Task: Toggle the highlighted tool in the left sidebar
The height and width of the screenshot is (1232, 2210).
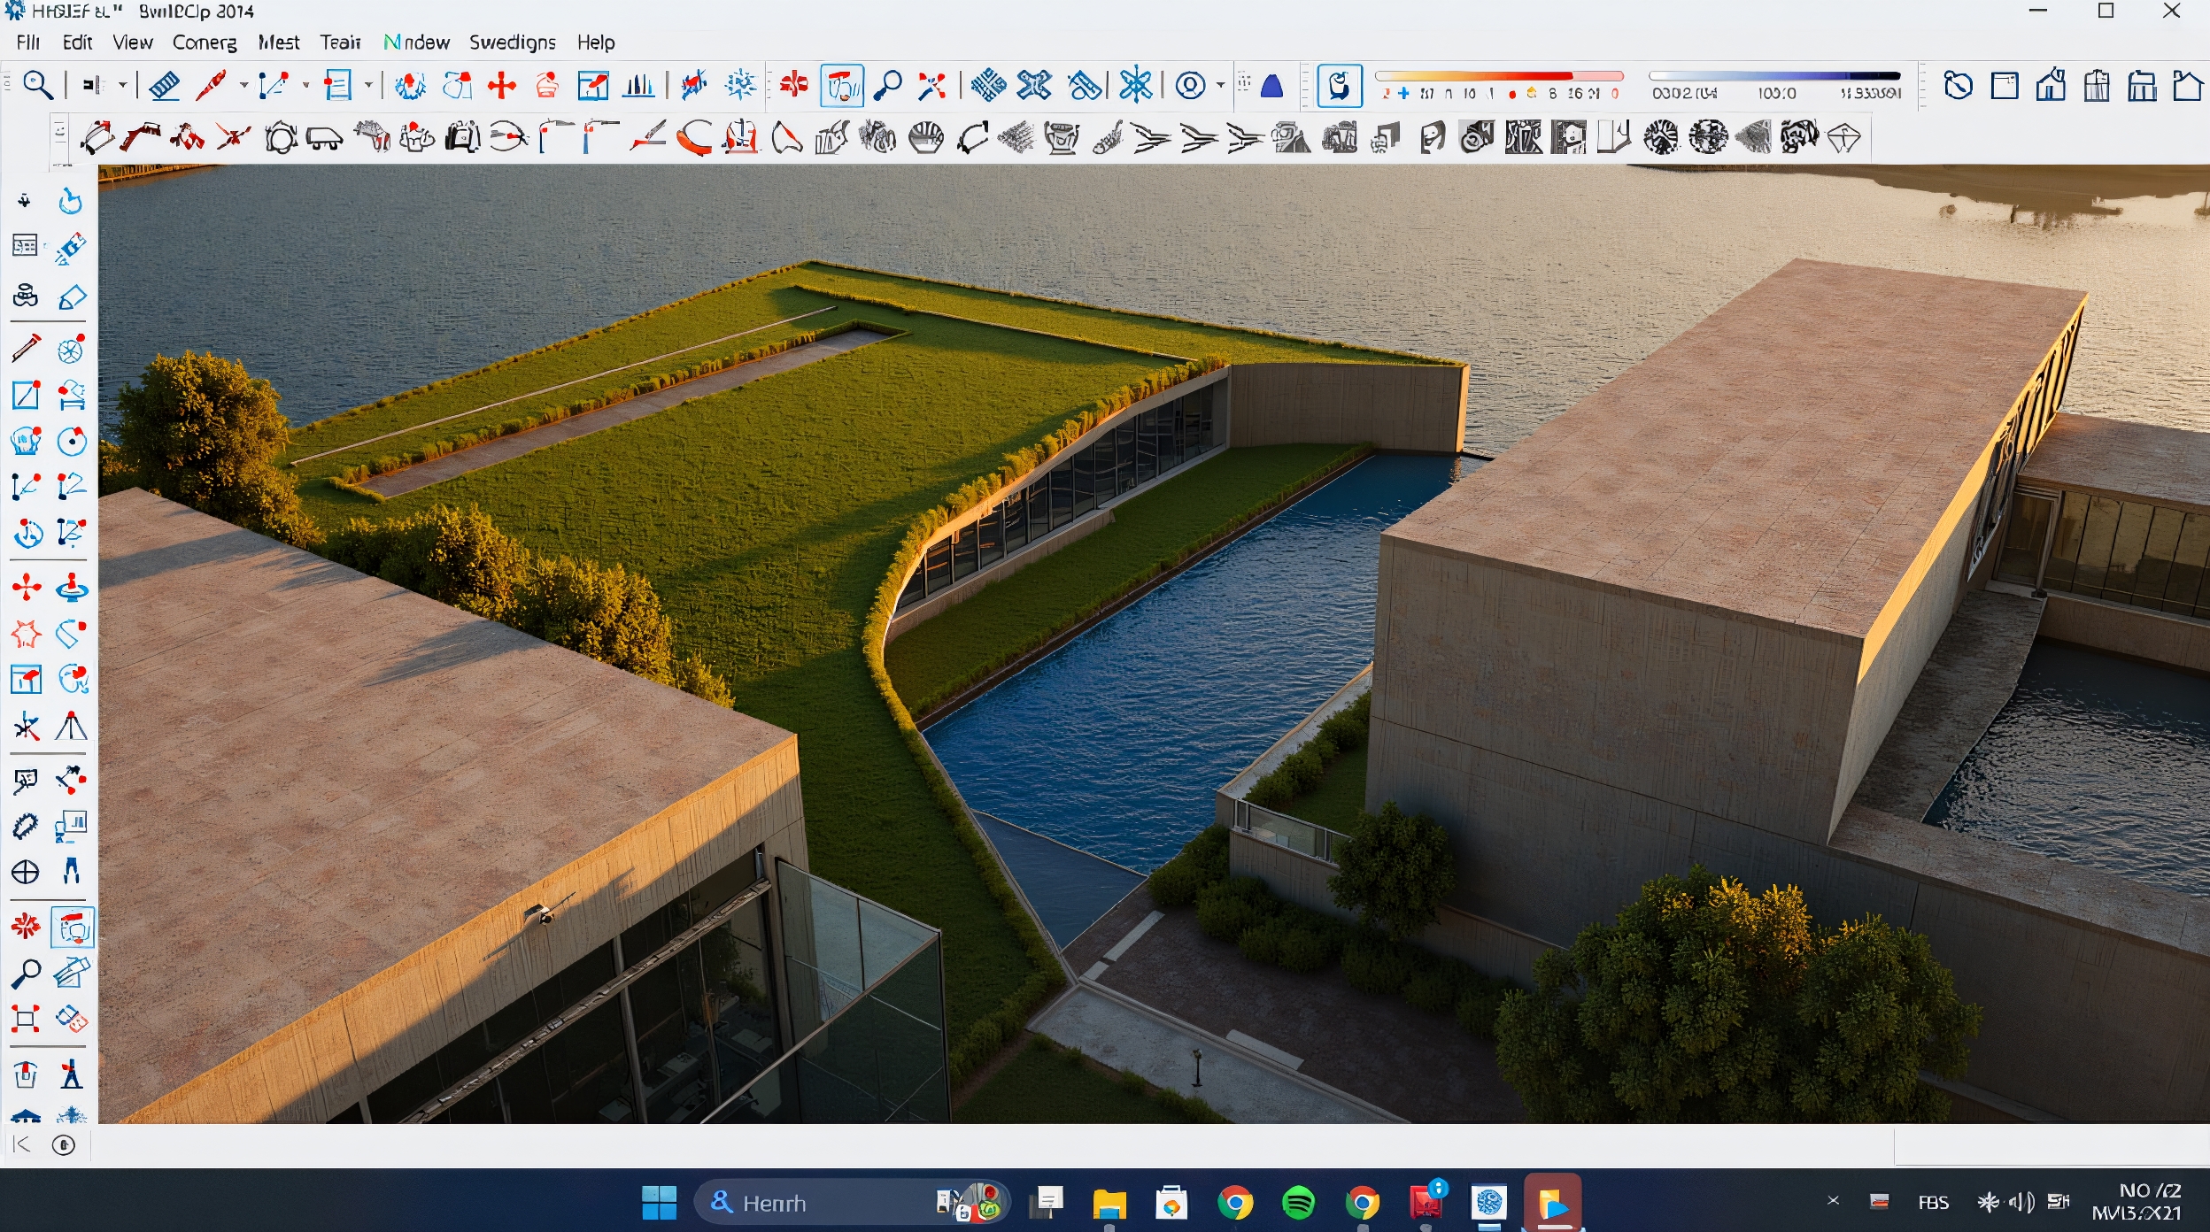Action: pos(72,928)
